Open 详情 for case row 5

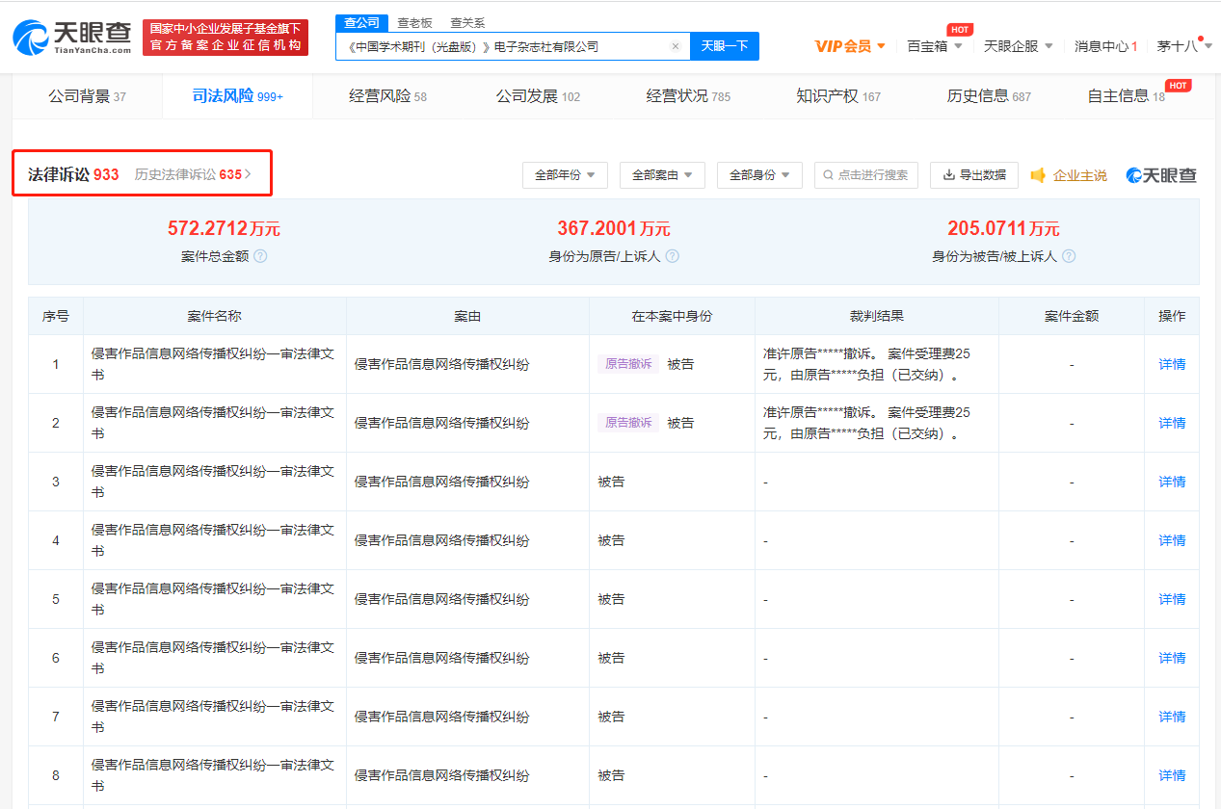click(x=1172, y=599)
